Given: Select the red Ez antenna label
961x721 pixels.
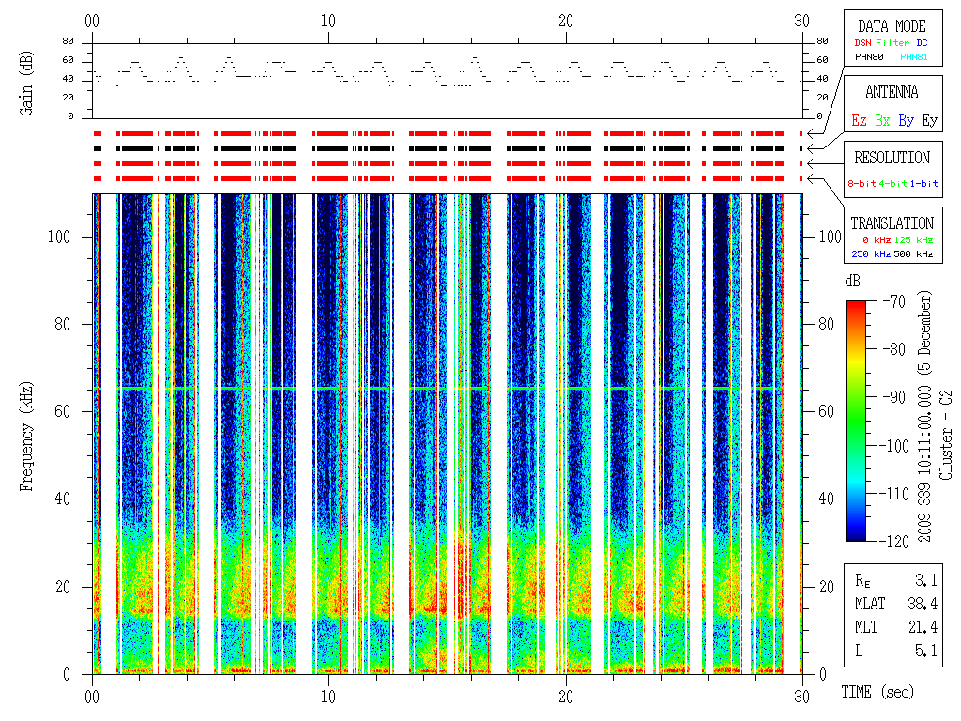Looking at the screenshot, I should 859,120.
